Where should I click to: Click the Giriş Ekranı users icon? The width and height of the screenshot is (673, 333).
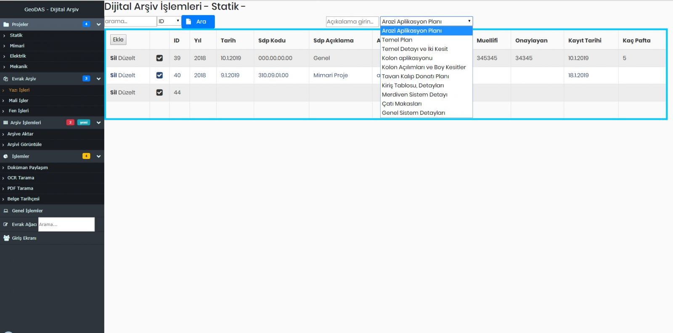[6, 238]
